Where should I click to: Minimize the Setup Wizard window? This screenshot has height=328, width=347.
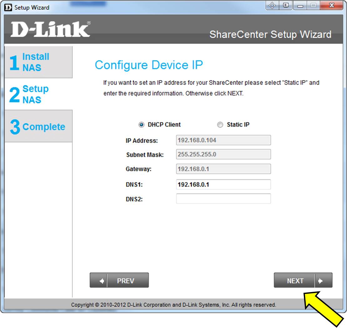pyautogui.click(x=300, y=6)
